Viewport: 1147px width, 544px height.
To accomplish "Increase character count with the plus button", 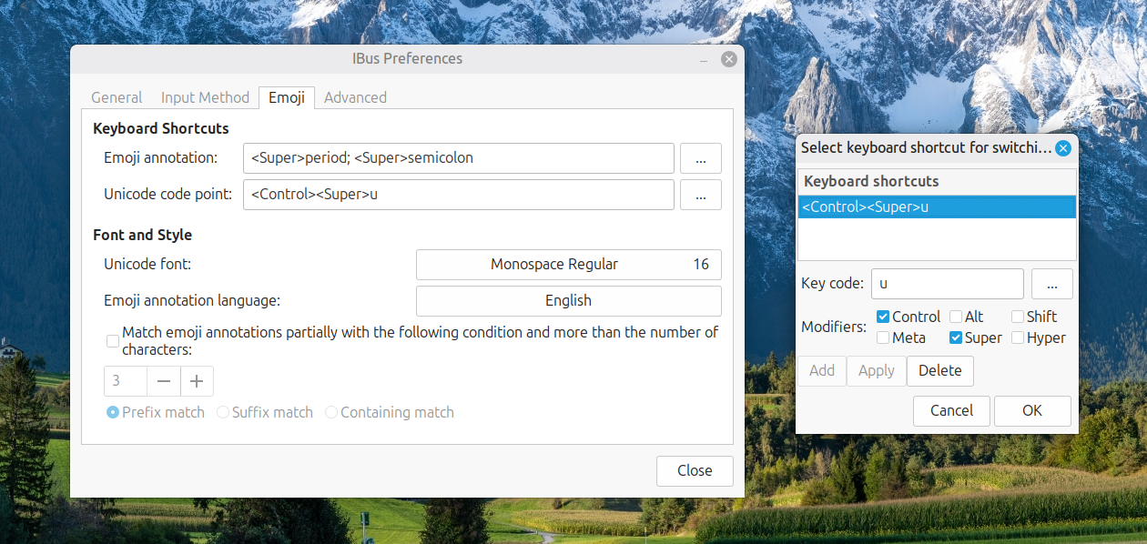I will click(x=197, y=382).
